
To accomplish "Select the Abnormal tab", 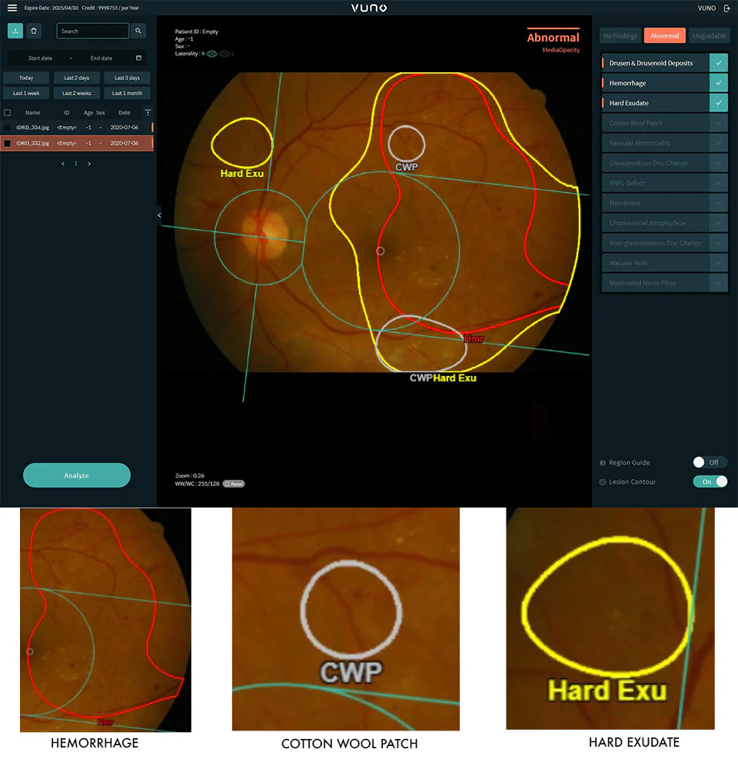I will [x=665, y=36].
